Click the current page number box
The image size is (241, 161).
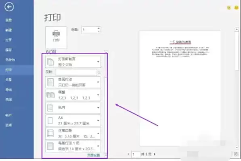coord(135,154)
